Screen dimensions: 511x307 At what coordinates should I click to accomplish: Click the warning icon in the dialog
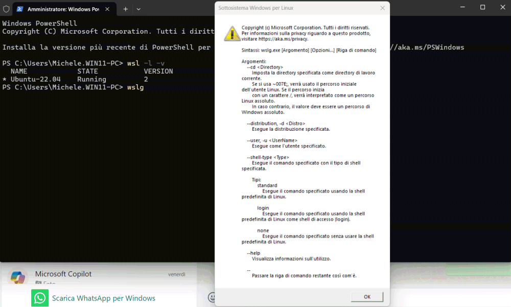(x=232, y=34)
